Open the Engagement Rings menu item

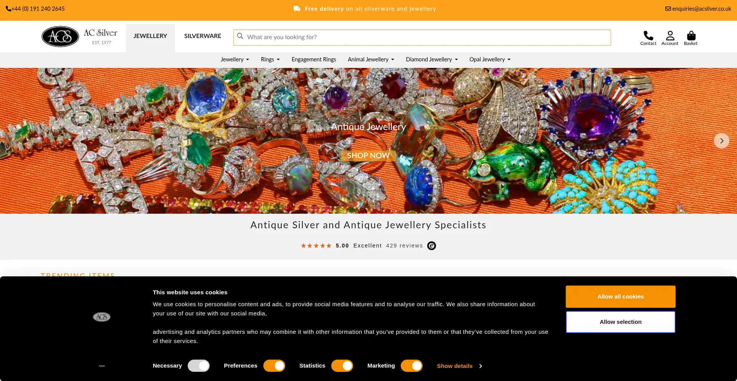314,59
